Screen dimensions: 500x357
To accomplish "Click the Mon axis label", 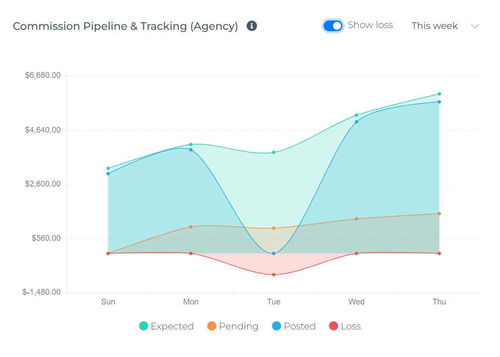I will (191, 302).
